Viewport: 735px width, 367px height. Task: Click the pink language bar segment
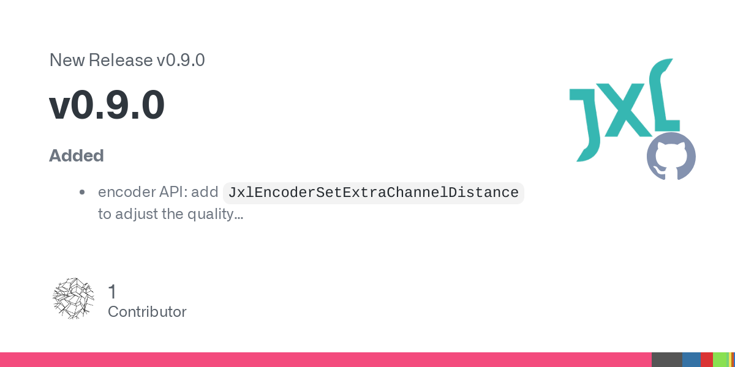[326, 360]
